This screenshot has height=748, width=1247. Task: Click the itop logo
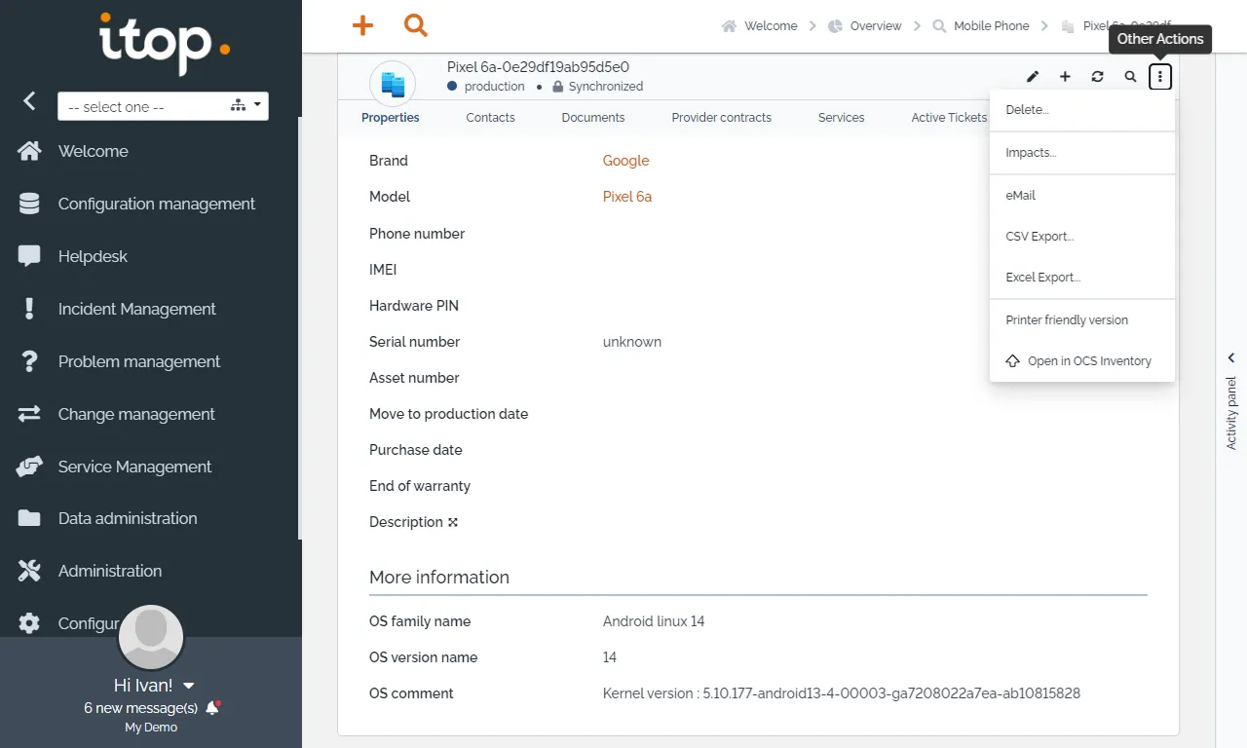[x=165, y=43]
